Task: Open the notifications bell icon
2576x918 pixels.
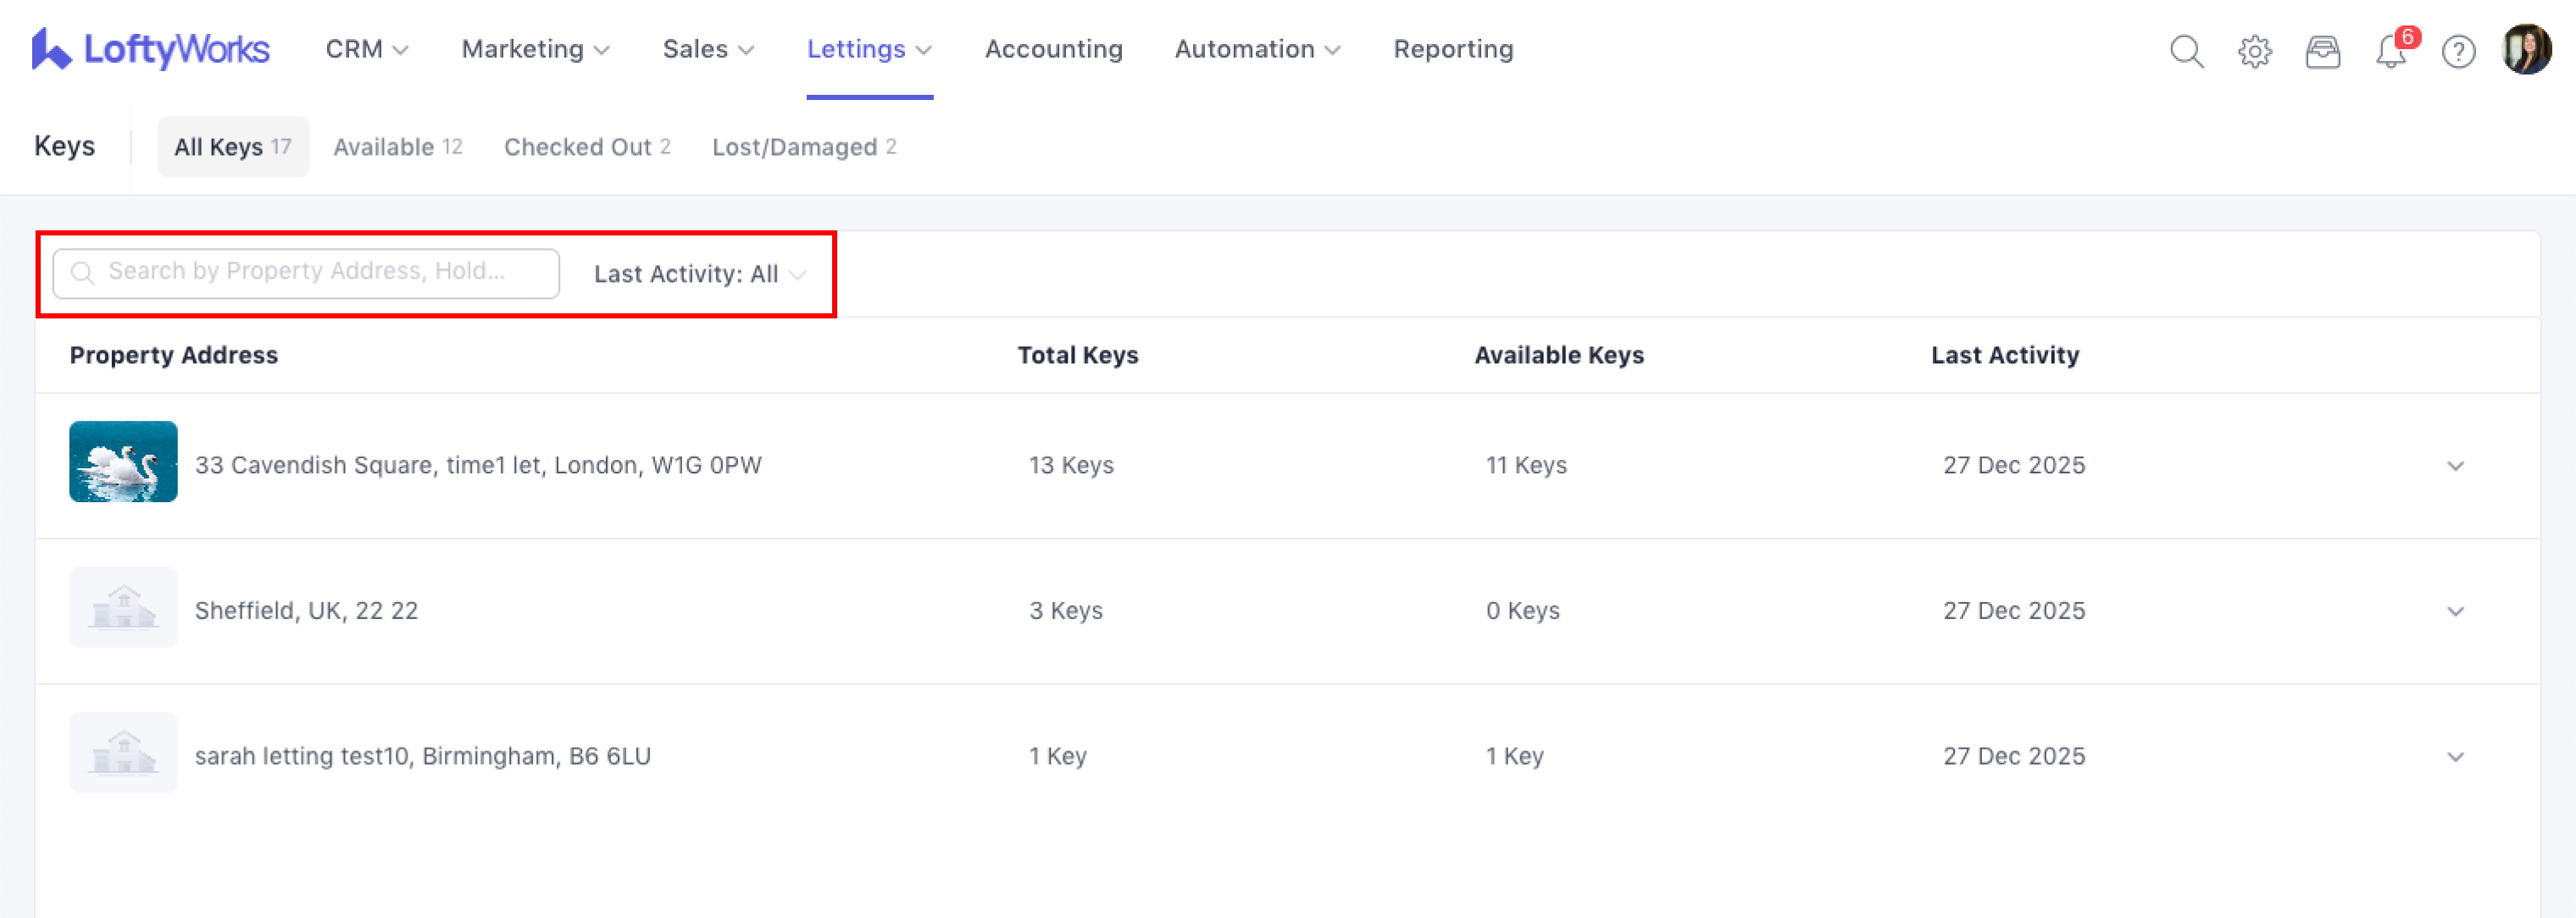Action: click(x=2390, y=51)
